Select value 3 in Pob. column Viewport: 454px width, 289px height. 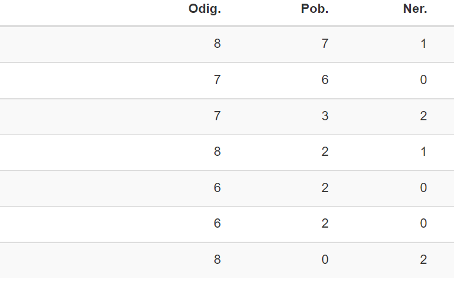(x=325, y=116)
